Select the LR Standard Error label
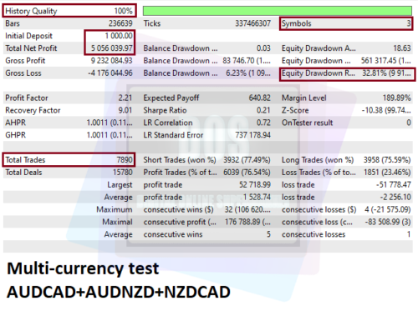The height and width of the screenshot is (316, 418). [173, 135]
